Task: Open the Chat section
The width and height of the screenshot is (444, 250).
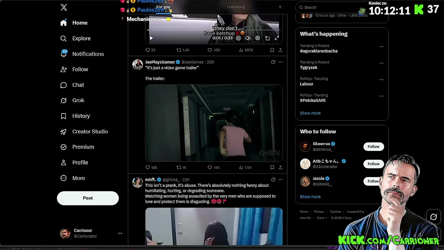Action: [x=72, y=85]
